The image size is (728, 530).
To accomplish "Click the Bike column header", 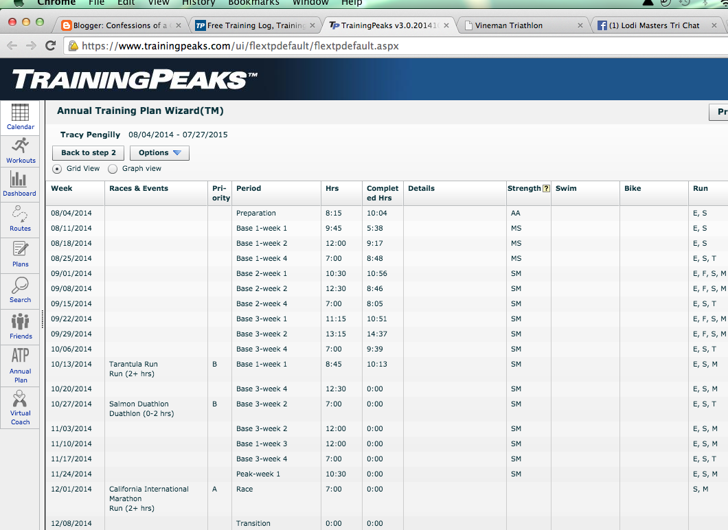I will point(654,193).
